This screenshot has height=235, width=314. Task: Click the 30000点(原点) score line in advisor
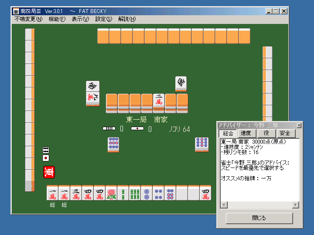pos(269,142)
